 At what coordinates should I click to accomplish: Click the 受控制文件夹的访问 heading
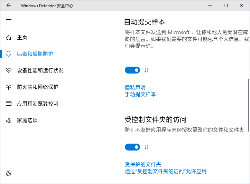point(156,119)
